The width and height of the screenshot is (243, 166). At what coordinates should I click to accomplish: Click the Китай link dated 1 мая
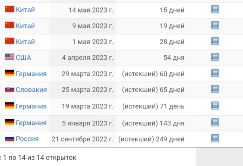tap(25, 41)
